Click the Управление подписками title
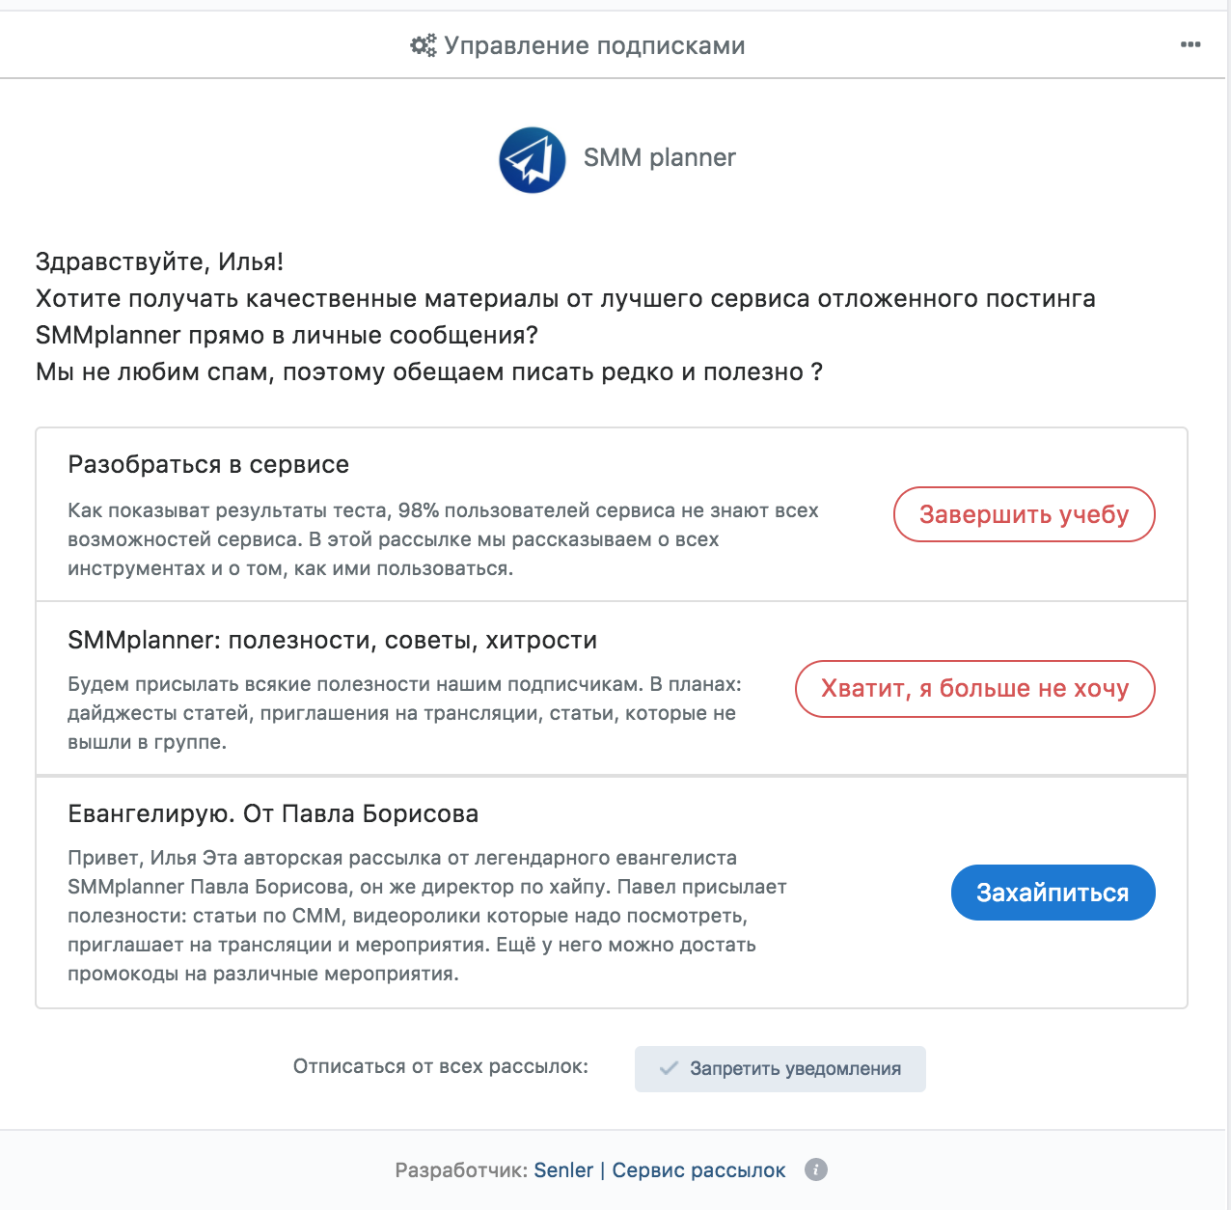 [x=594, y=45]
